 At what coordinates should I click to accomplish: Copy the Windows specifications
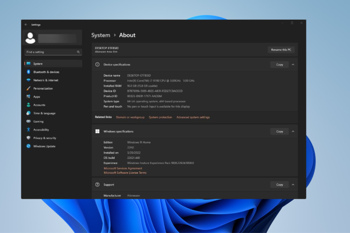[279, 132]
